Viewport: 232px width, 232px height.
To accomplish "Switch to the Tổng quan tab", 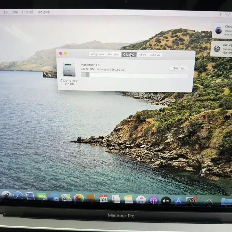I will [x=97, y=54].
